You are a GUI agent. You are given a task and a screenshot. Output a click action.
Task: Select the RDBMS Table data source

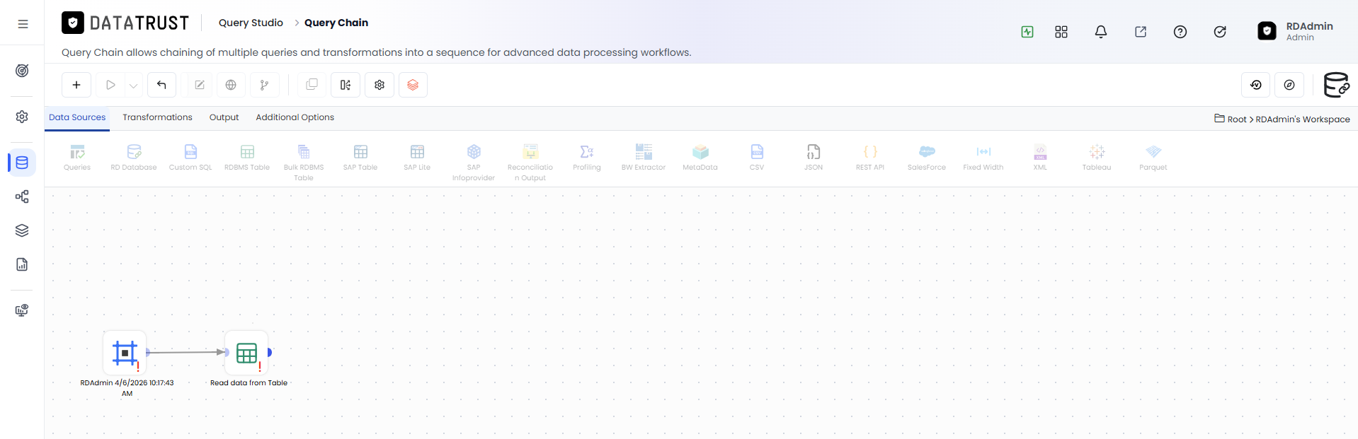click(x=247, y=158)
